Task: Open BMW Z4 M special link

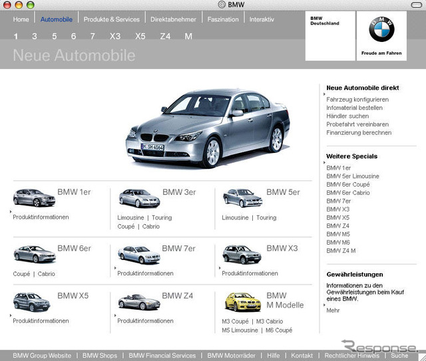Action: pyautogui.click(x=341, y=251)
